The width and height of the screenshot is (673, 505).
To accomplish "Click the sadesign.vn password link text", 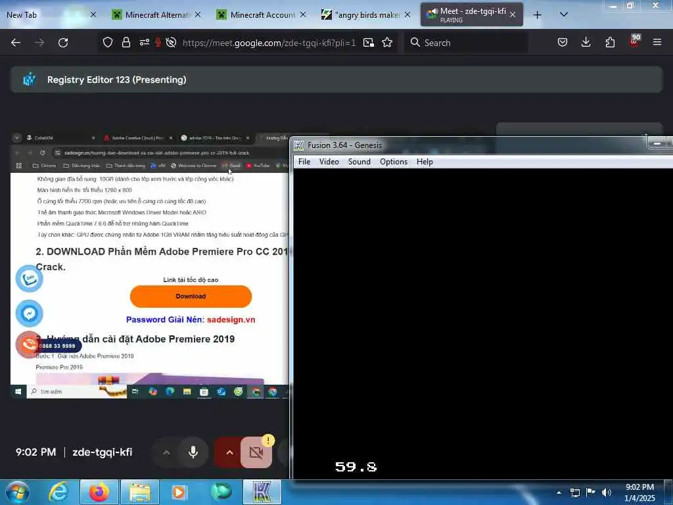I will click(231, 320).
